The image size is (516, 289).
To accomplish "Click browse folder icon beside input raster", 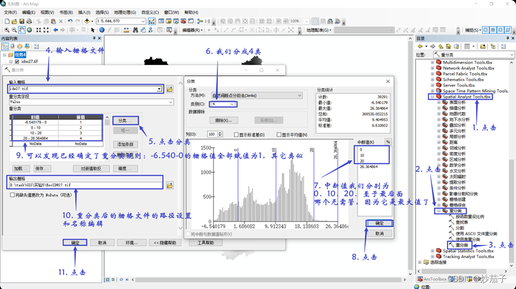I will click(x=170, y=89).
